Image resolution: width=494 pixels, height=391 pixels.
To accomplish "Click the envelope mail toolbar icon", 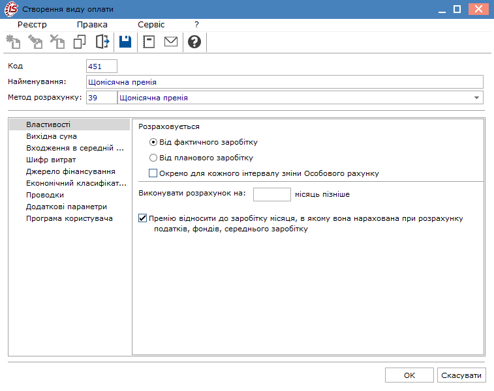I will 171,42.
